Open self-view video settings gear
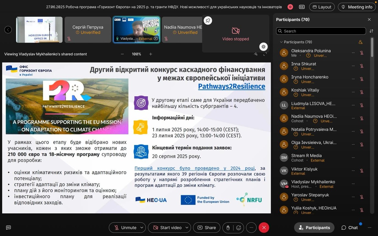The width and height of the screenshot is (378, 236). (x=263, y=47)
